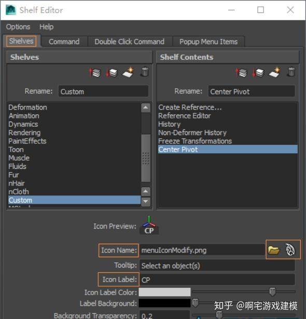This screenshot has width=306, height=319.
Task: Select Create Reference... in shelf contents
Action: [x=228, y=107]
